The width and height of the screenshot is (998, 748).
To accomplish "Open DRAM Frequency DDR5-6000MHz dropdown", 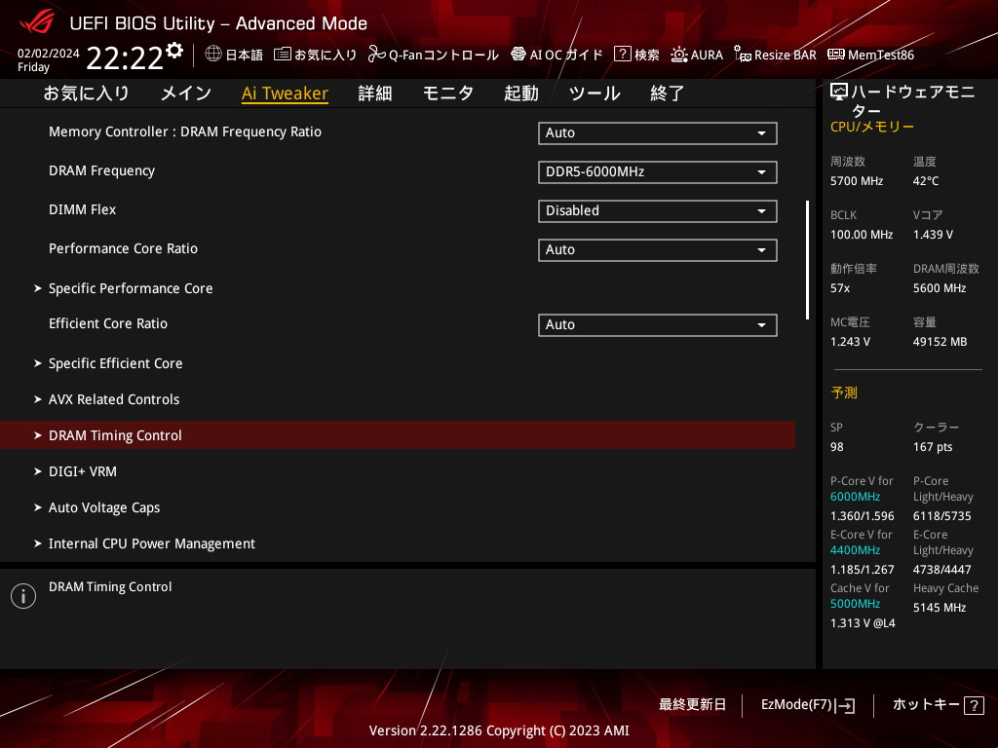I will point(658,171).
